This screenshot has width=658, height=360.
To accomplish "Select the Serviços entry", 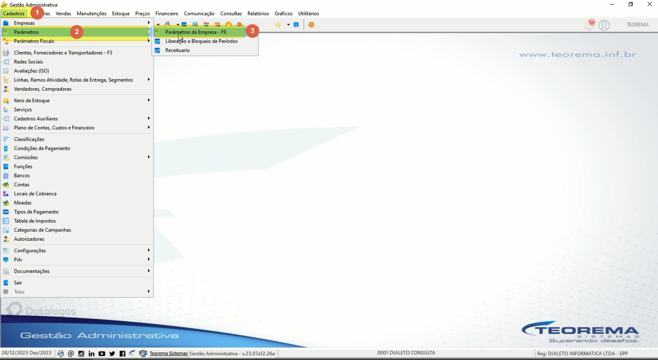I will 77,110.
